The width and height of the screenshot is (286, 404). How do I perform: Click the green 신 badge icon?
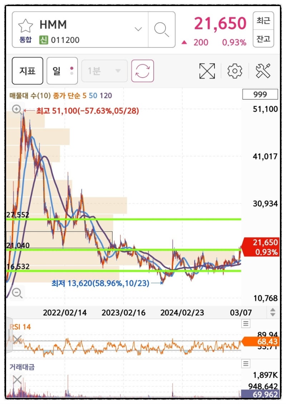click(x=44, y=40)
